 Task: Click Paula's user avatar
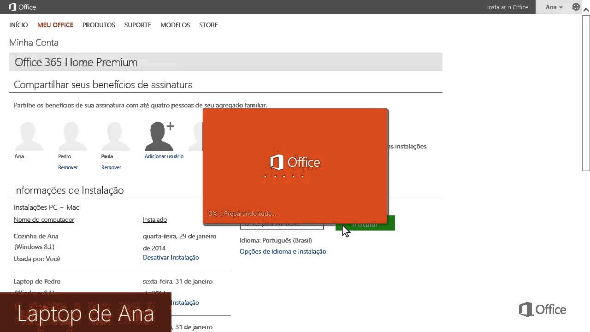point(115,136)
